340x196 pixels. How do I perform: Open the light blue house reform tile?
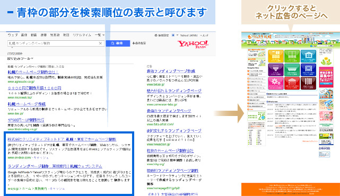tap(308, 56)
